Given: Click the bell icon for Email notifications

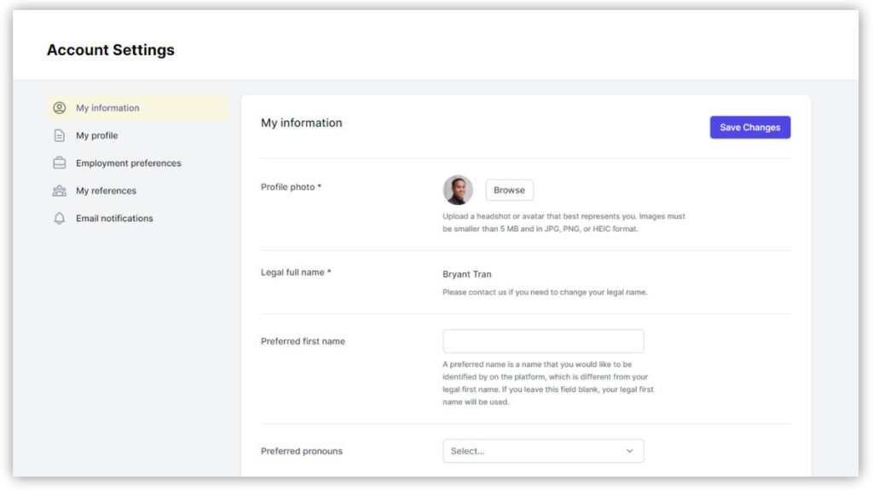Looking at the screenshot, I should [60, 219].
